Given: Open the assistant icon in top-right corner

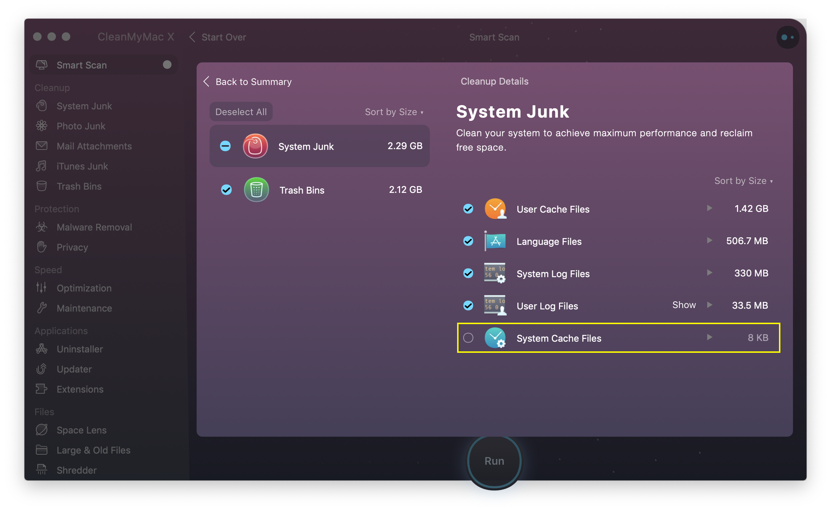Looking at the screenshot, I should point(787,37).
